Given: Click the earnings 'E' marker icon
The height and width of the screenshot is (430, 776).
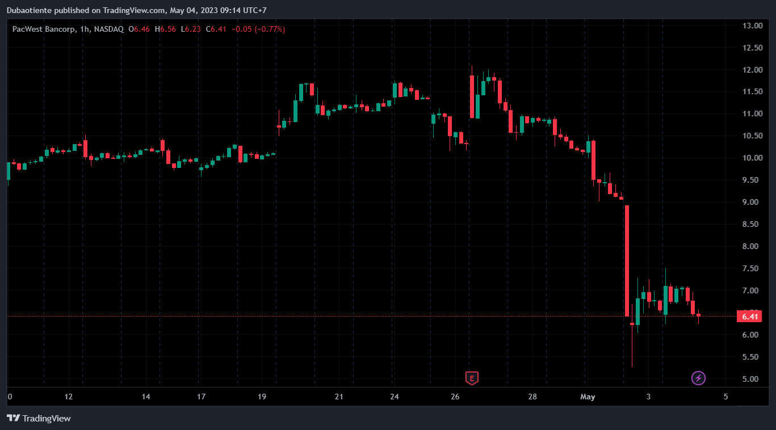Looking at the screenshot, I should 472,378.
